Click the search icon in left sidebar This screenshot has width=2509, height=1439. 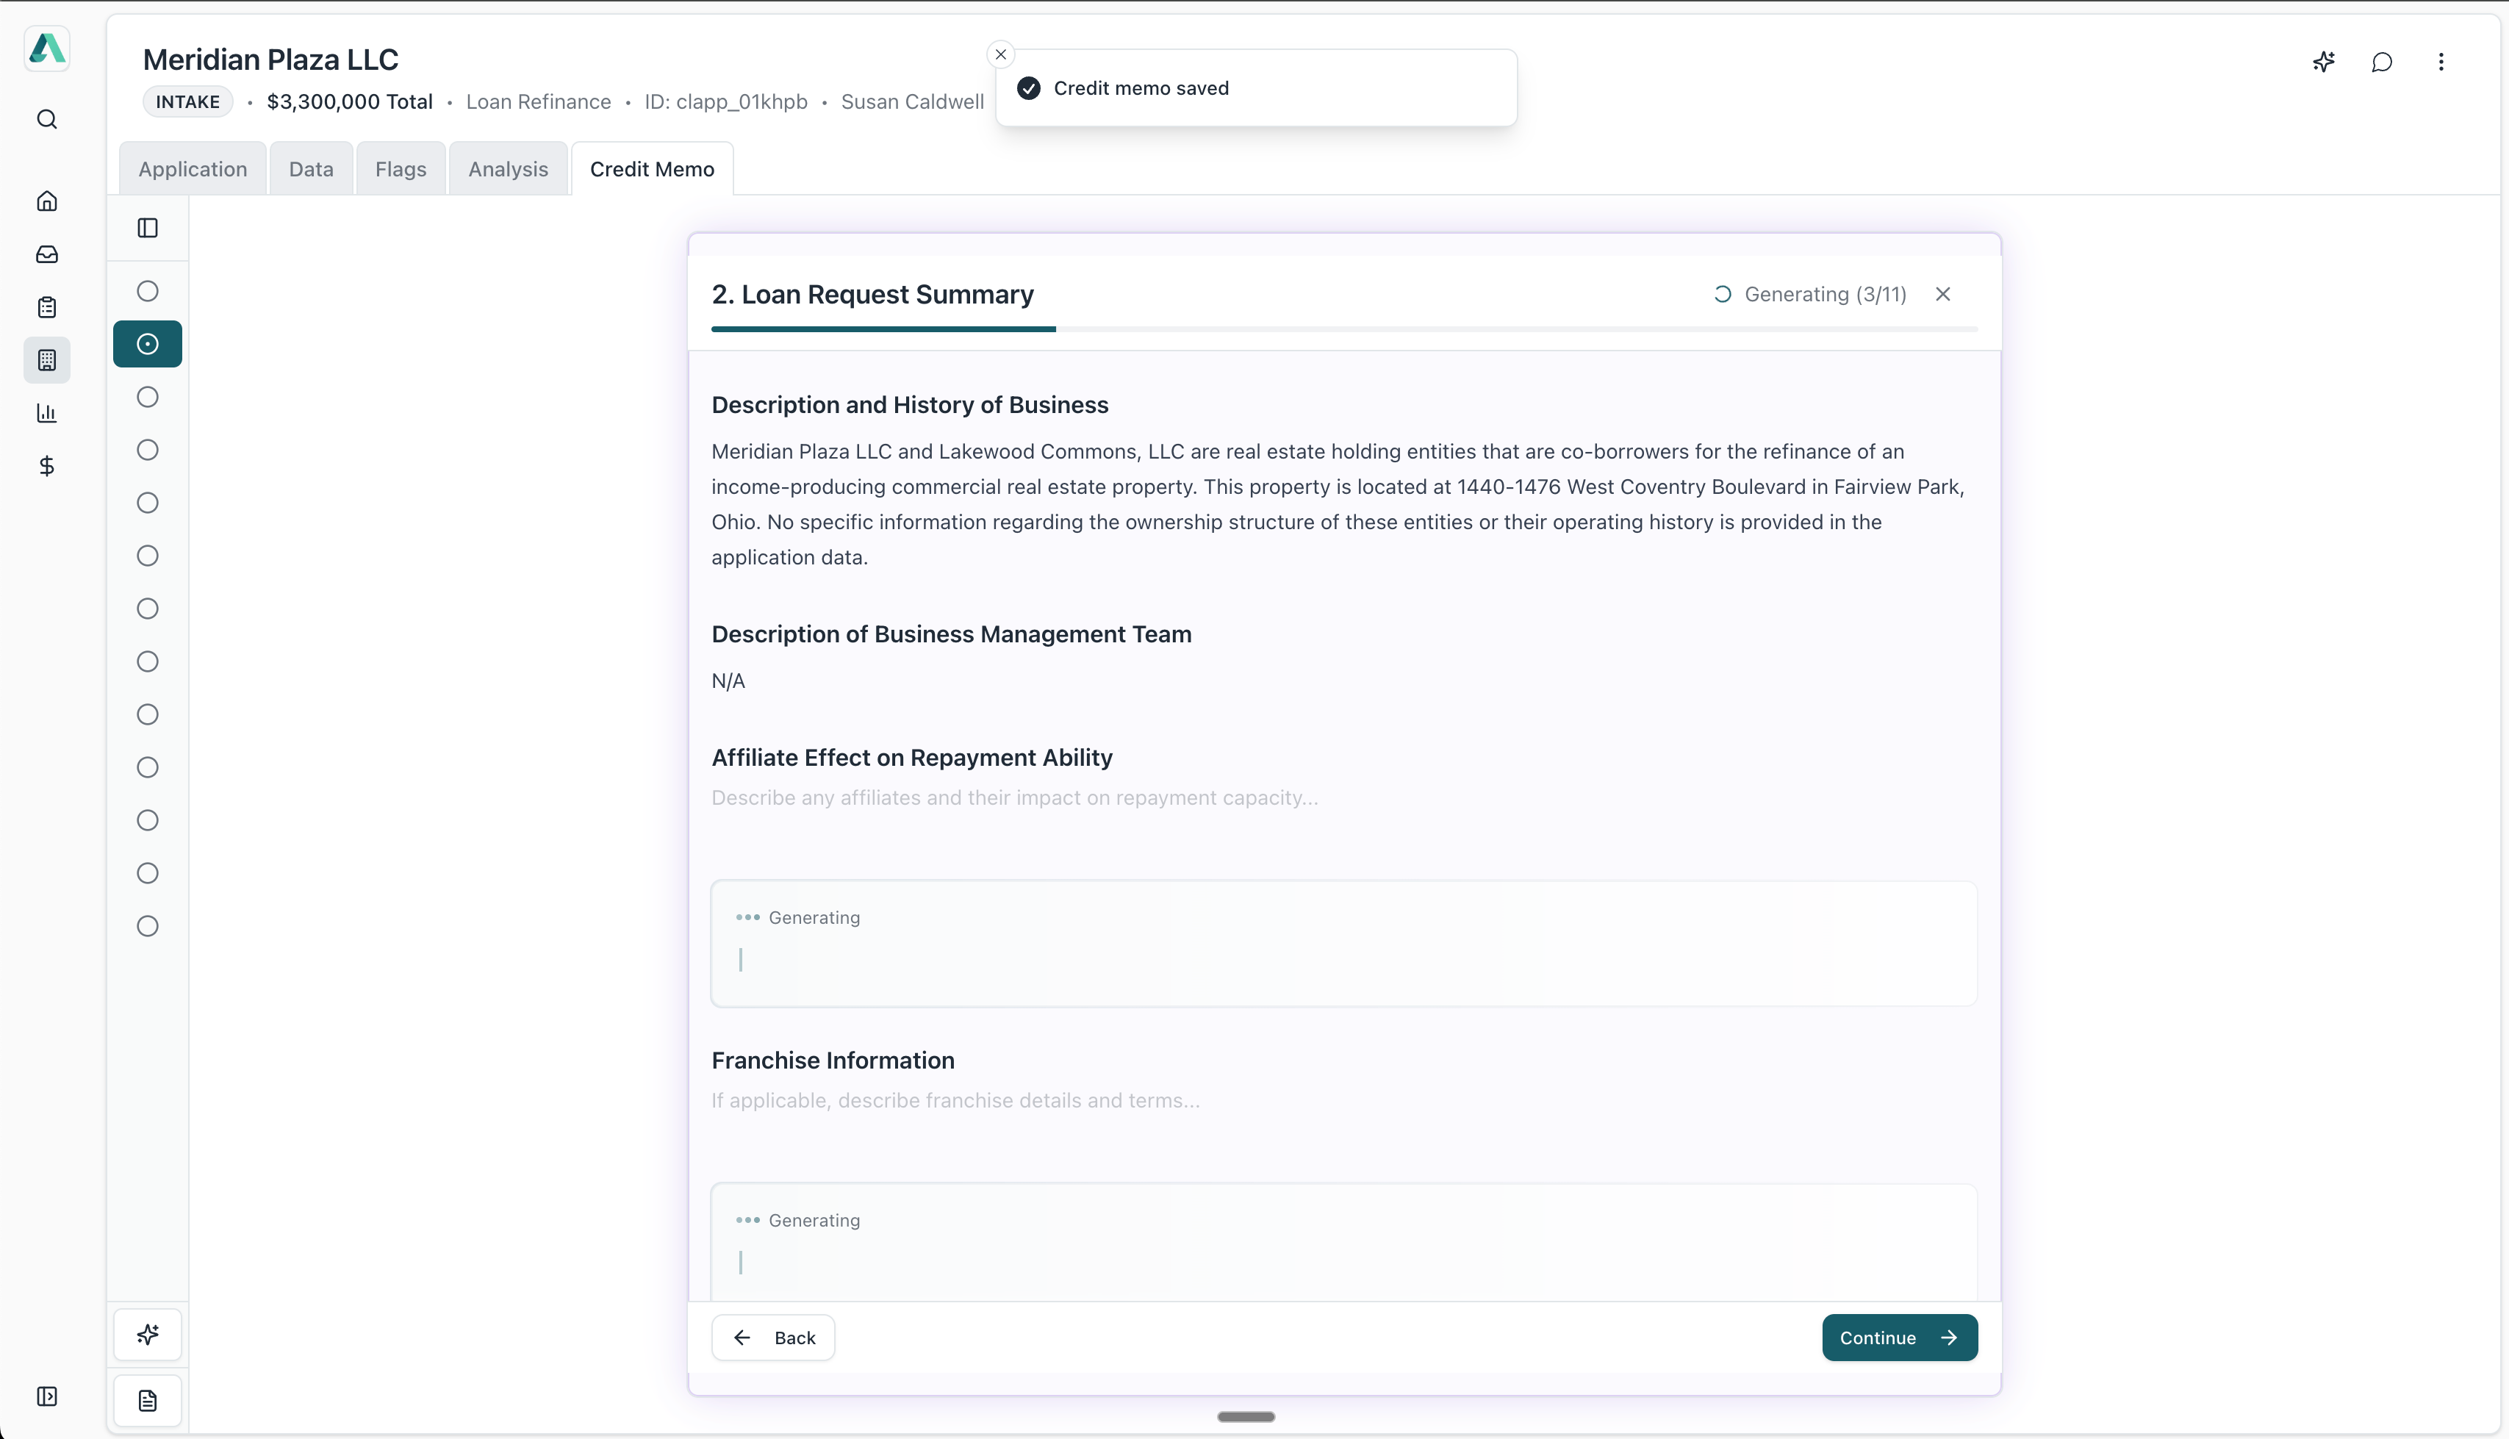(46, 120)
